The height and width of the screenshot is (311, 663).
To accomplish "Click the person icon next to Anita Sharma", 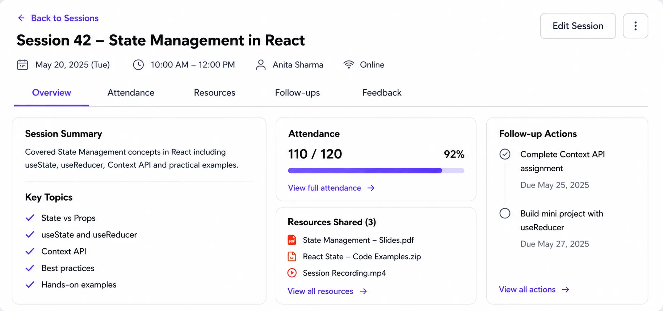I will [x=261, y=65].
